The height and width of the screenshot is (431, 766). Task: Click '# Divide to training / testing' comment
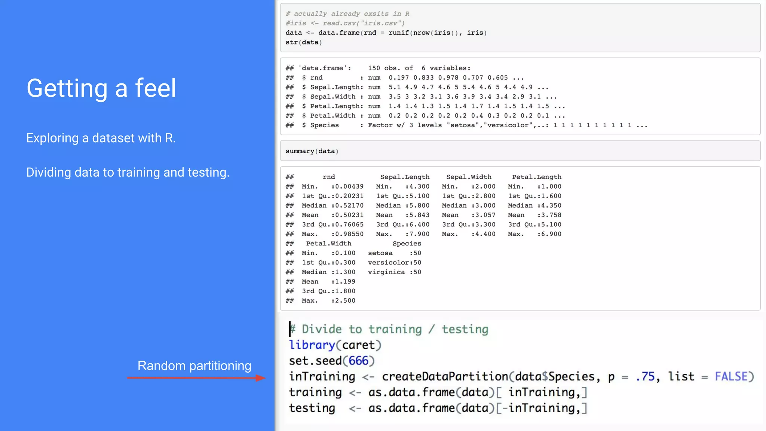tap(389, 329)
